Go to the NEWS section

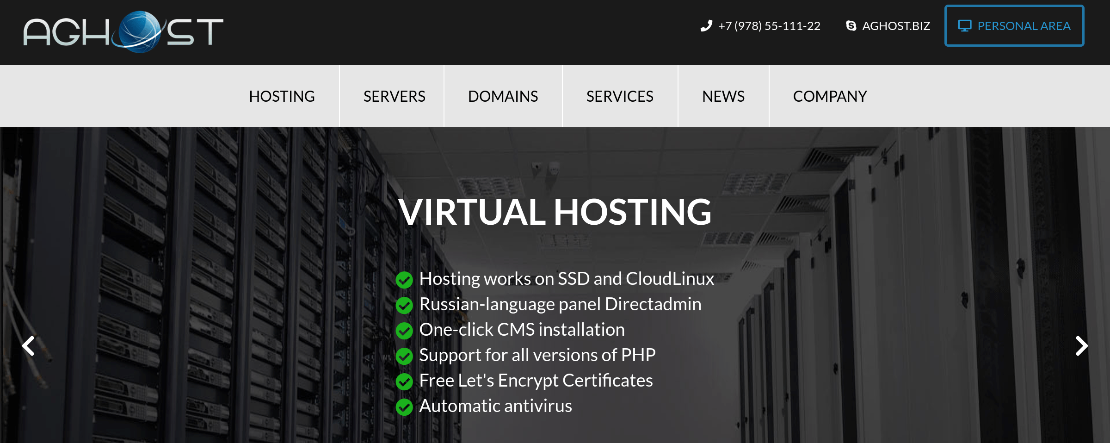(x=723, y=96)
